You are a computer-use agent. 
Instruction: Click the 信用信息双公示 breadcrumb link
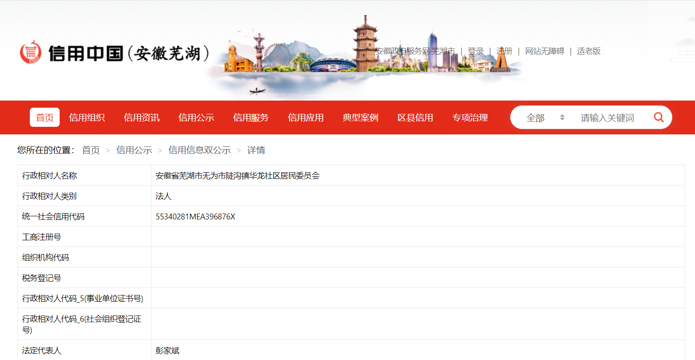coord(199,150)
